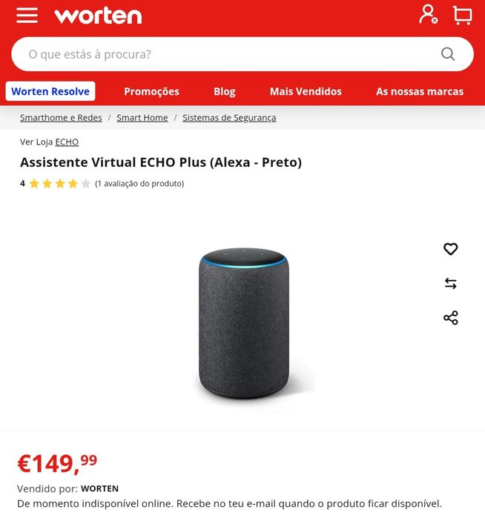Click the compare arrows icon
Viewport: 485px width, 518px height.
tap(451, 283)
